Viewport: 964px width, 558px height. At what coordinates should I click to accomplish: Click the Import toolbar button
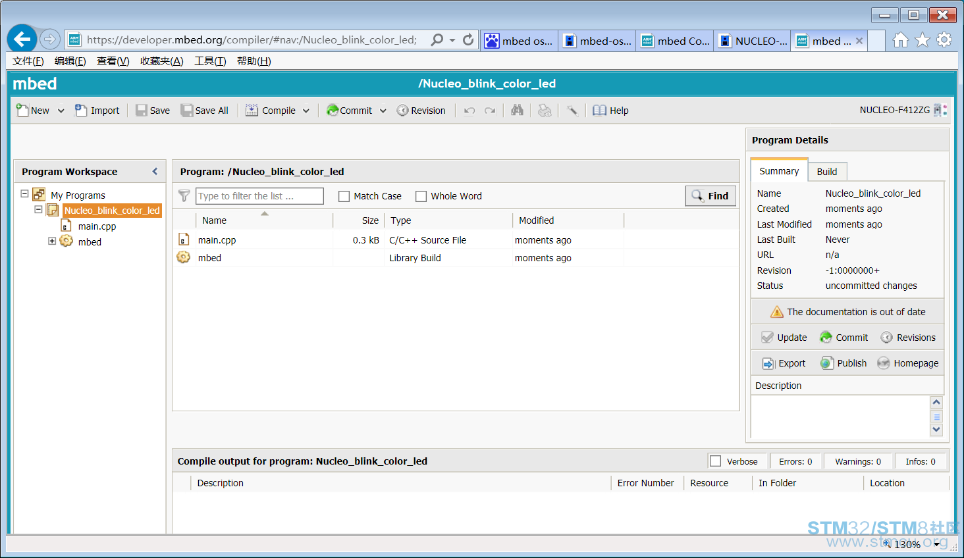pos(97,111)
